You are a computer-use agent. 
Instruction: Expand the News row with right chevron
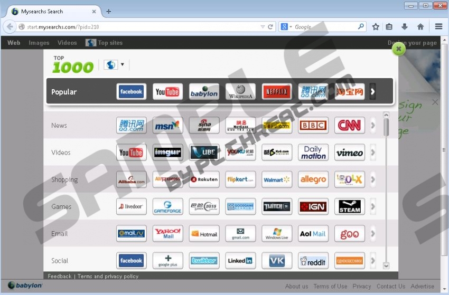373,126
